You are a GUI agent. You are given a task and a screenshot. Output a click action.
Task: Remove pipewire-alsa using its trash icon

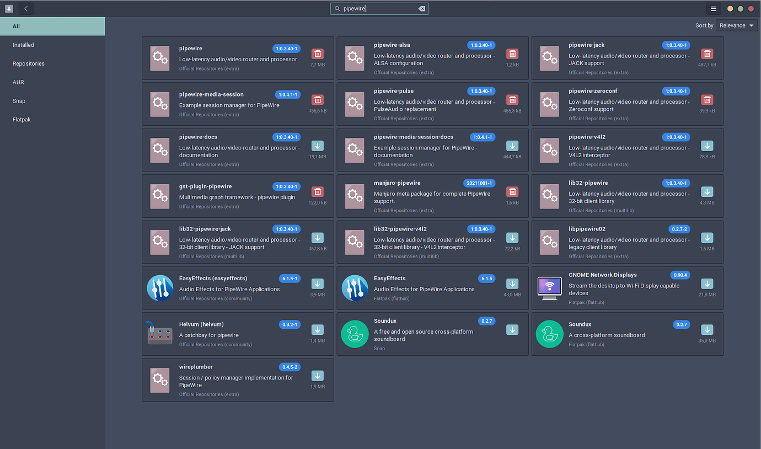(x=512, y=54)
